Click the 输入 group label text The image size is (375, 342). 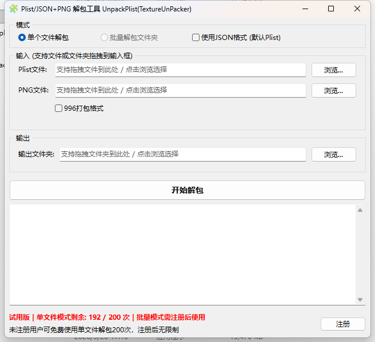coord(74,56)
